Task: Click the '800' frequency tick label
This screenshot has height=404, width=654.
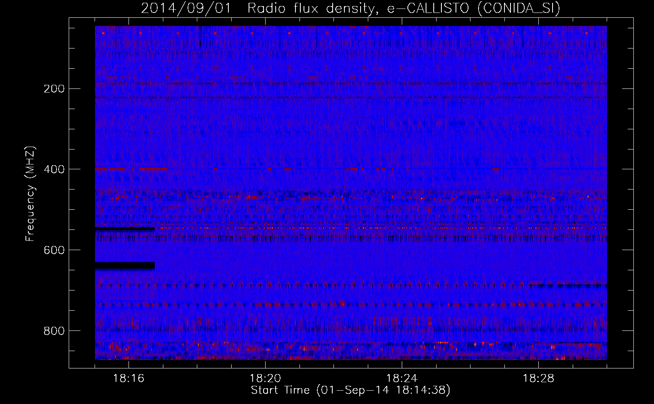Action: pyautogui.click(x=54, y=331)
